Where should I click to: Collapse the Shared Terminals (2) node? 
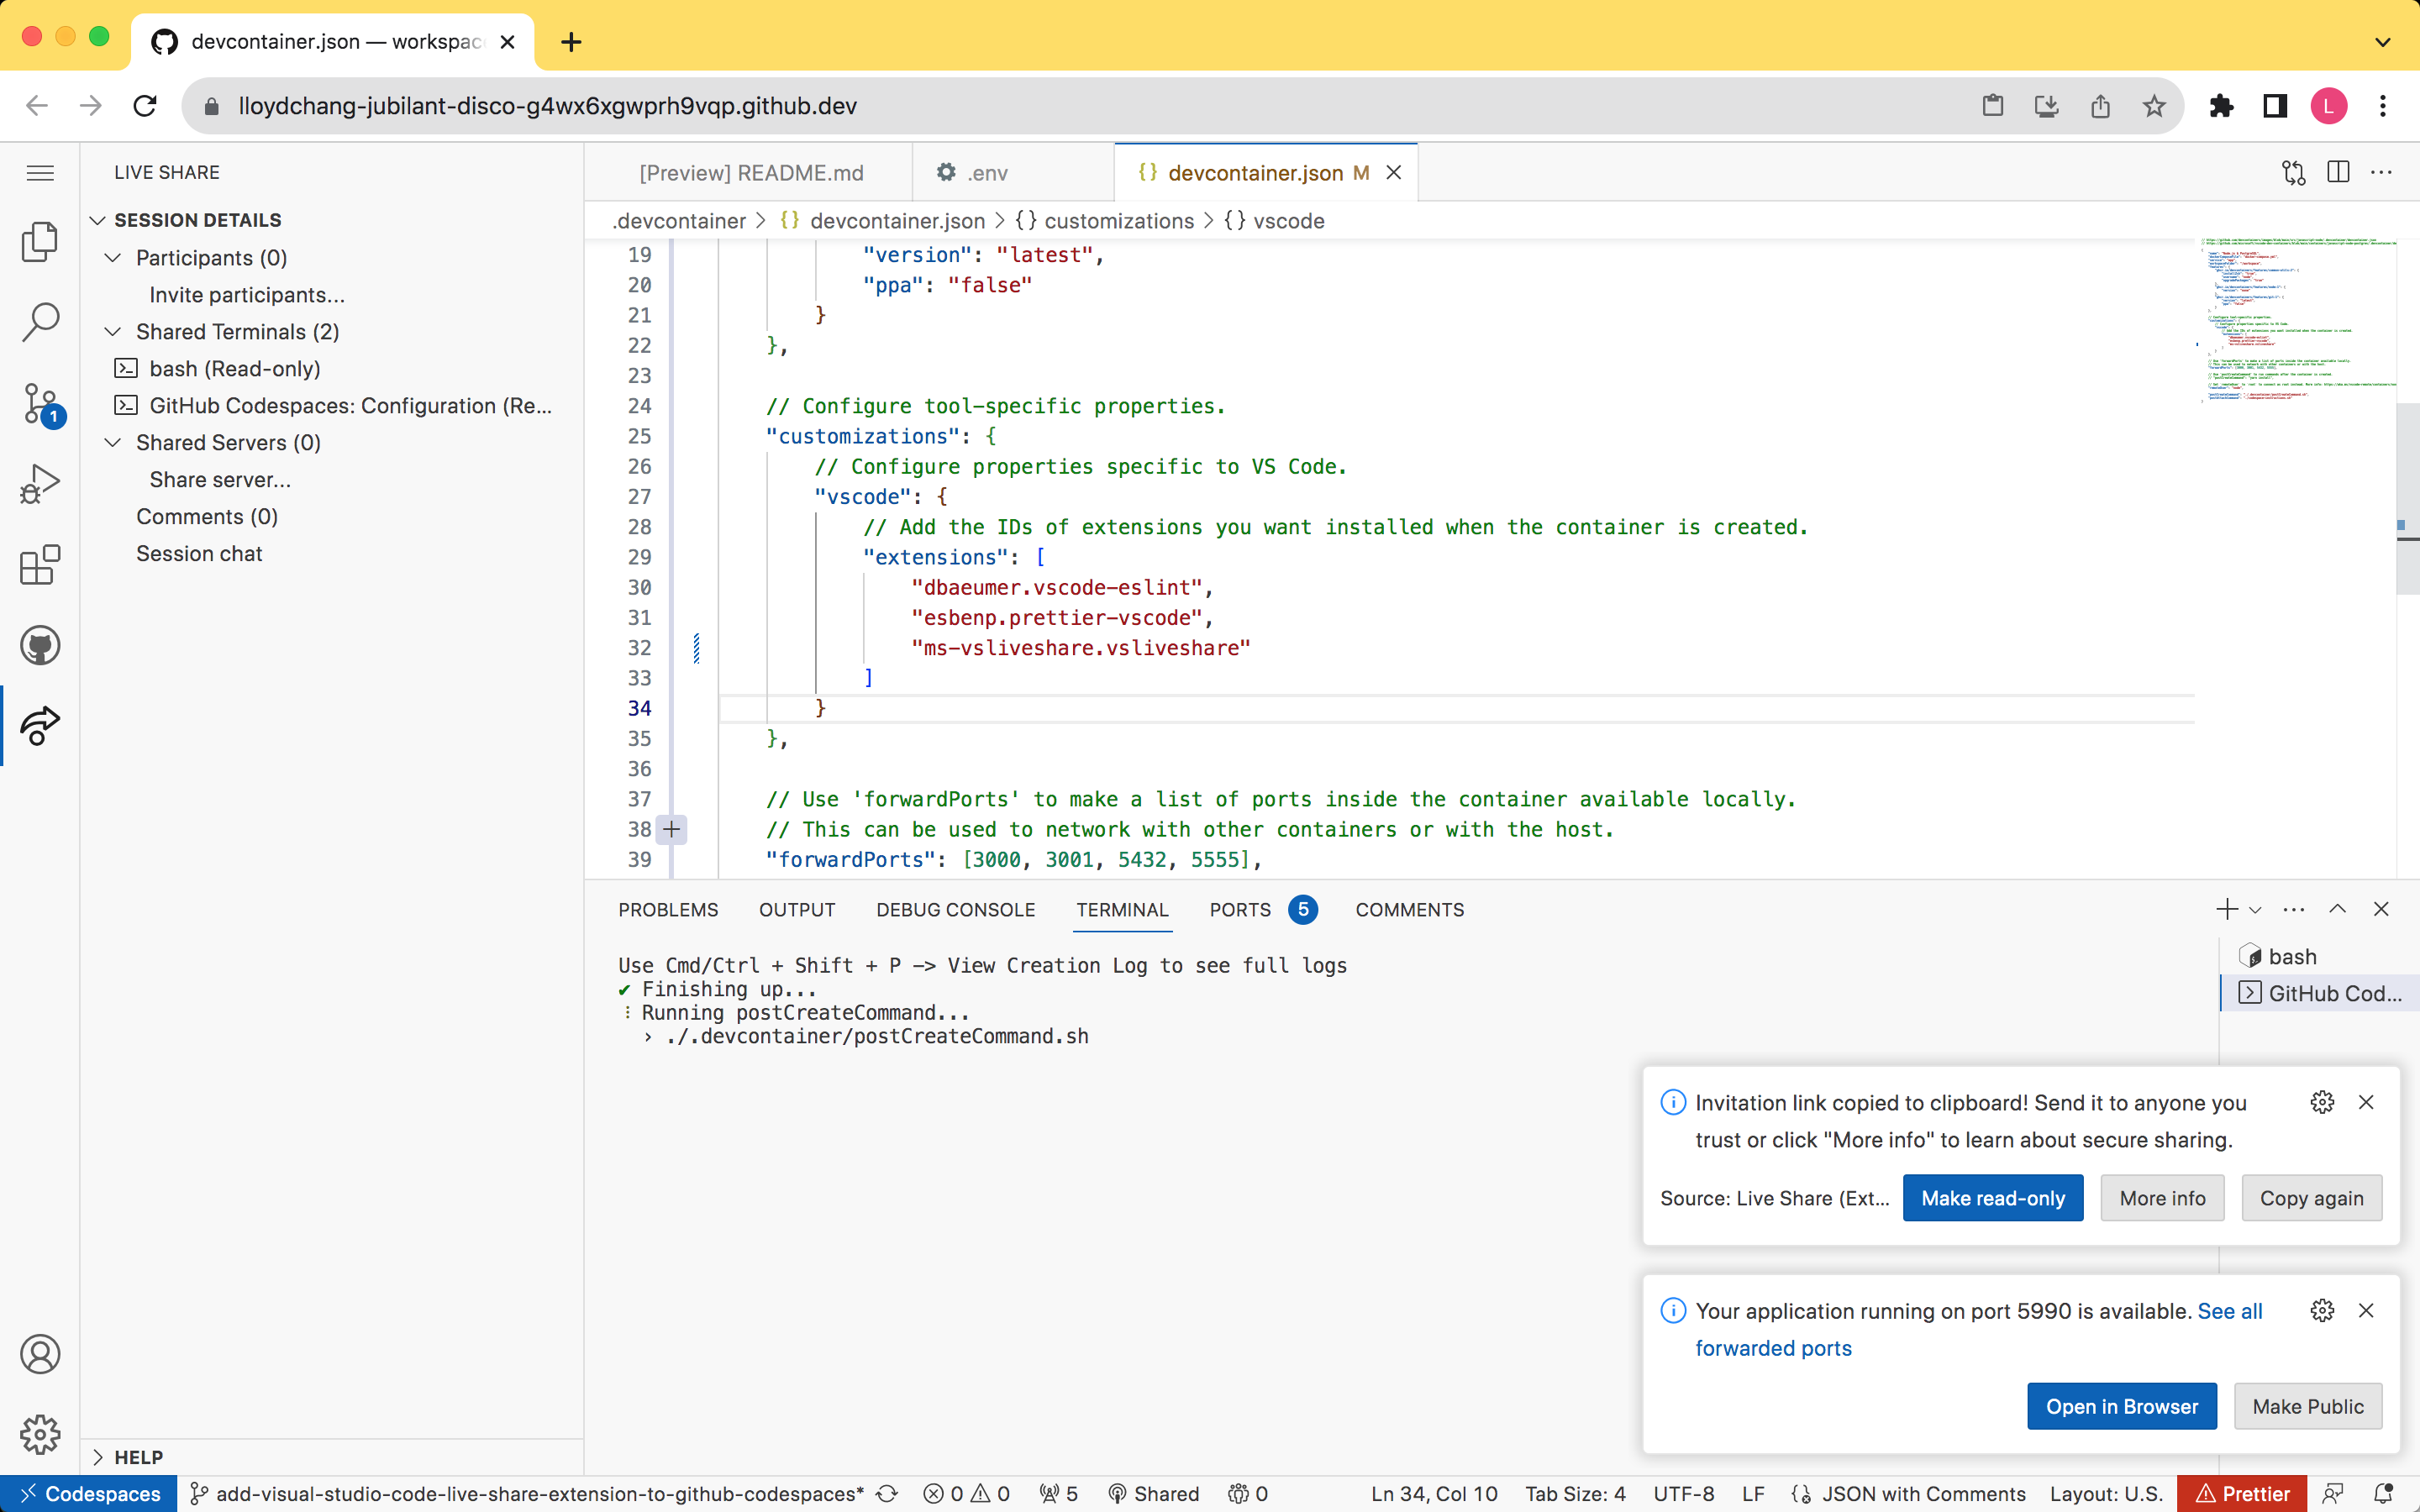coord(113,332)
